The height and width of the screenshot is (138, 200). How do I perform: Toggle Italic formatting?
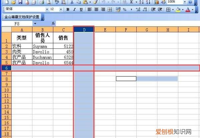point(74,9)
